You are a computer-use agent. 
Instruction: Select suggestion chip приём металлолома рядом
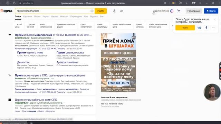(66, 25)
